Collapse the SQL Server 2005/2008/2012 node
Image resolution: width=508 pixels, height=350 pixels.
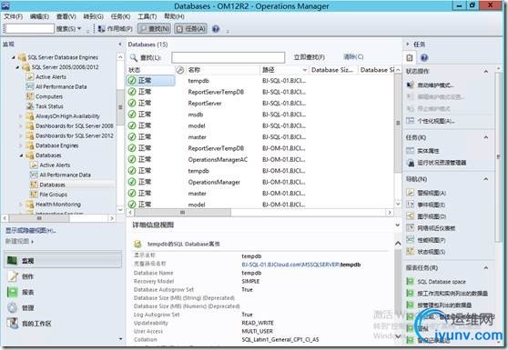[x=17, y=67]
